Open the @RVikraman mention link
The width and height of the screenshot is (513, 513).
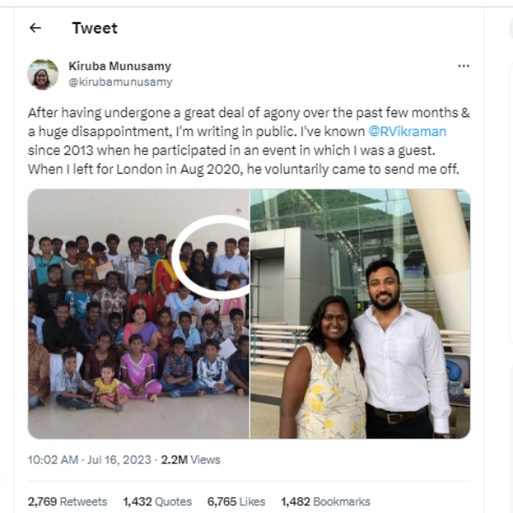407,132
